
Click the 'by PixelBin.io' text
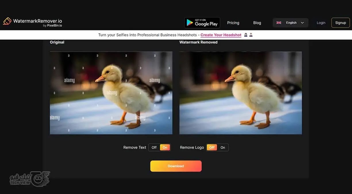52,26
